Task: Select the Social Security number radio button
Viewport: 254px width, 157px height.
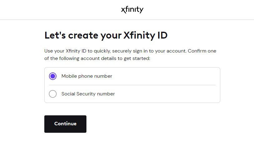Action: pyautogui.click(x=53, y=94)
